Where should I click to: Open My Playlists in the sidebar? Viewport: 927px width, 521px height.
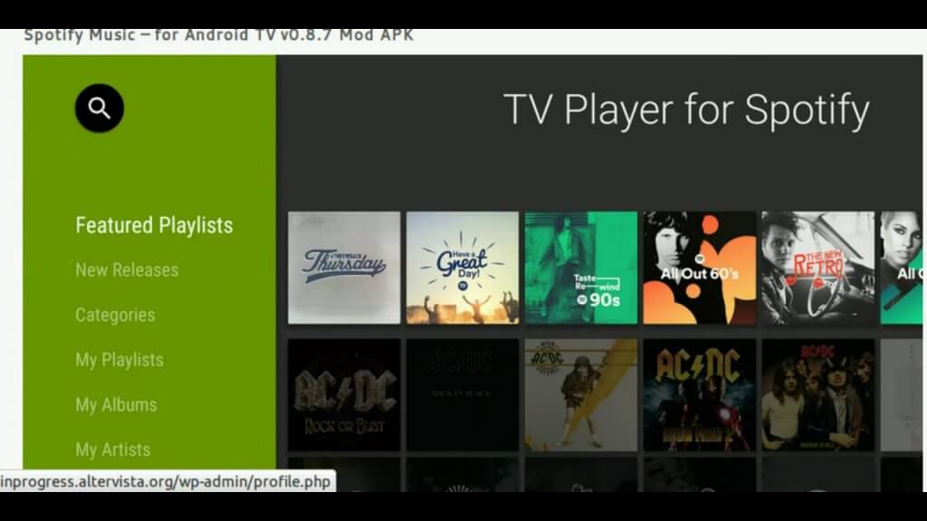[119, 360]
